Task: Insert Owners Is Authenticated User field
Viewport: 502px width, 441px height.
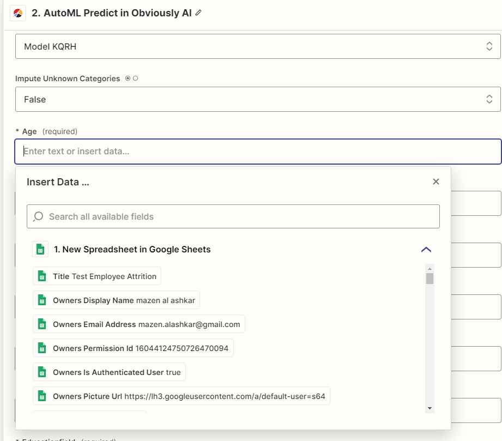Action: [x=109, y=372]
